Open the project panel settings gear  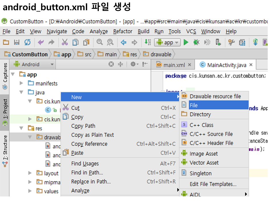point(134,64)
